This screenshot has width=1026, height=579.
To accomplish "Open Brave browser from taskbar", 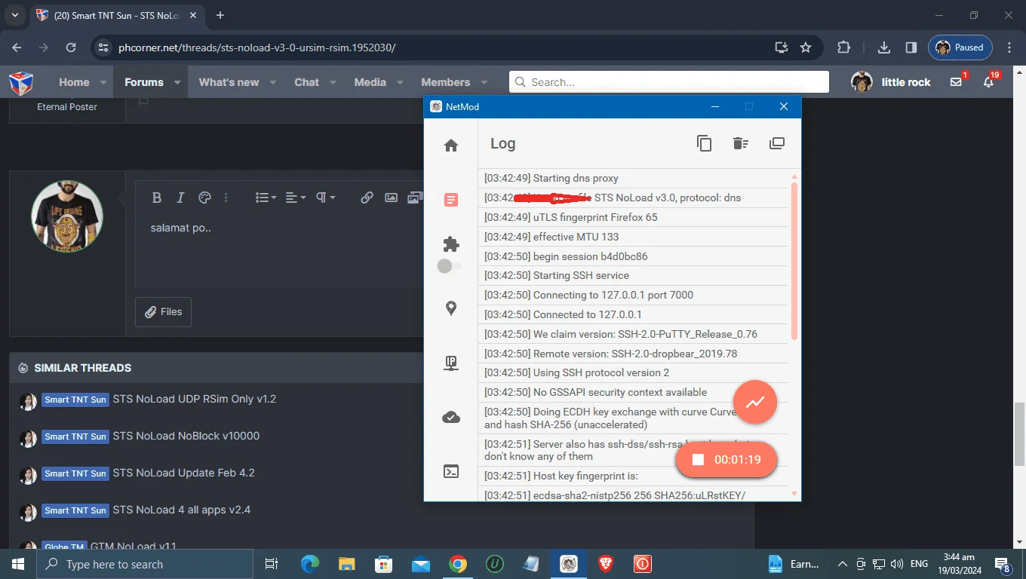I will pos(606,564).
